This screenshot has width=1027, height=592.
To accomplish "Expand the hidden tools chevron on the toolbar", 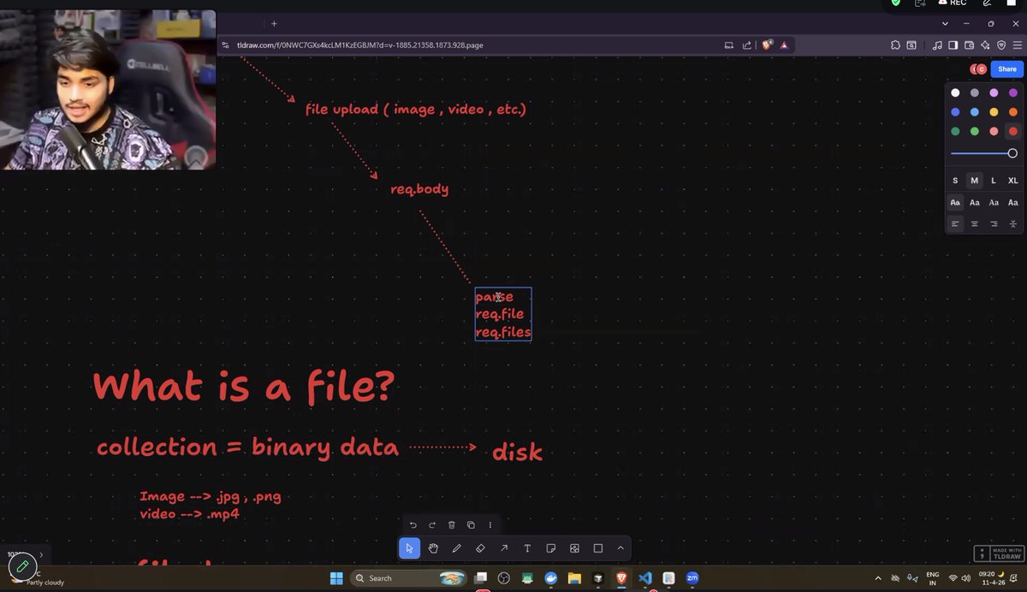I will [620, 548].
